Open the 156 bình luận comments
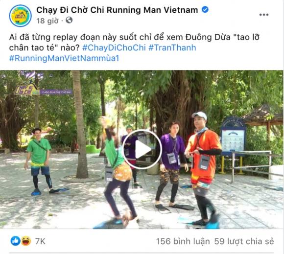Image resolution: width=284 pixels, height=254 pixels. (x=183, y=241)
